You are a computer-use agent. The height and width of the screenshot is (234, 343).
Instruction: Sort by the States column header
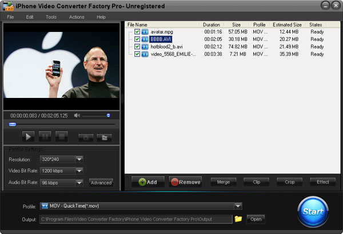pyautogui.click(x=316, y=24)
